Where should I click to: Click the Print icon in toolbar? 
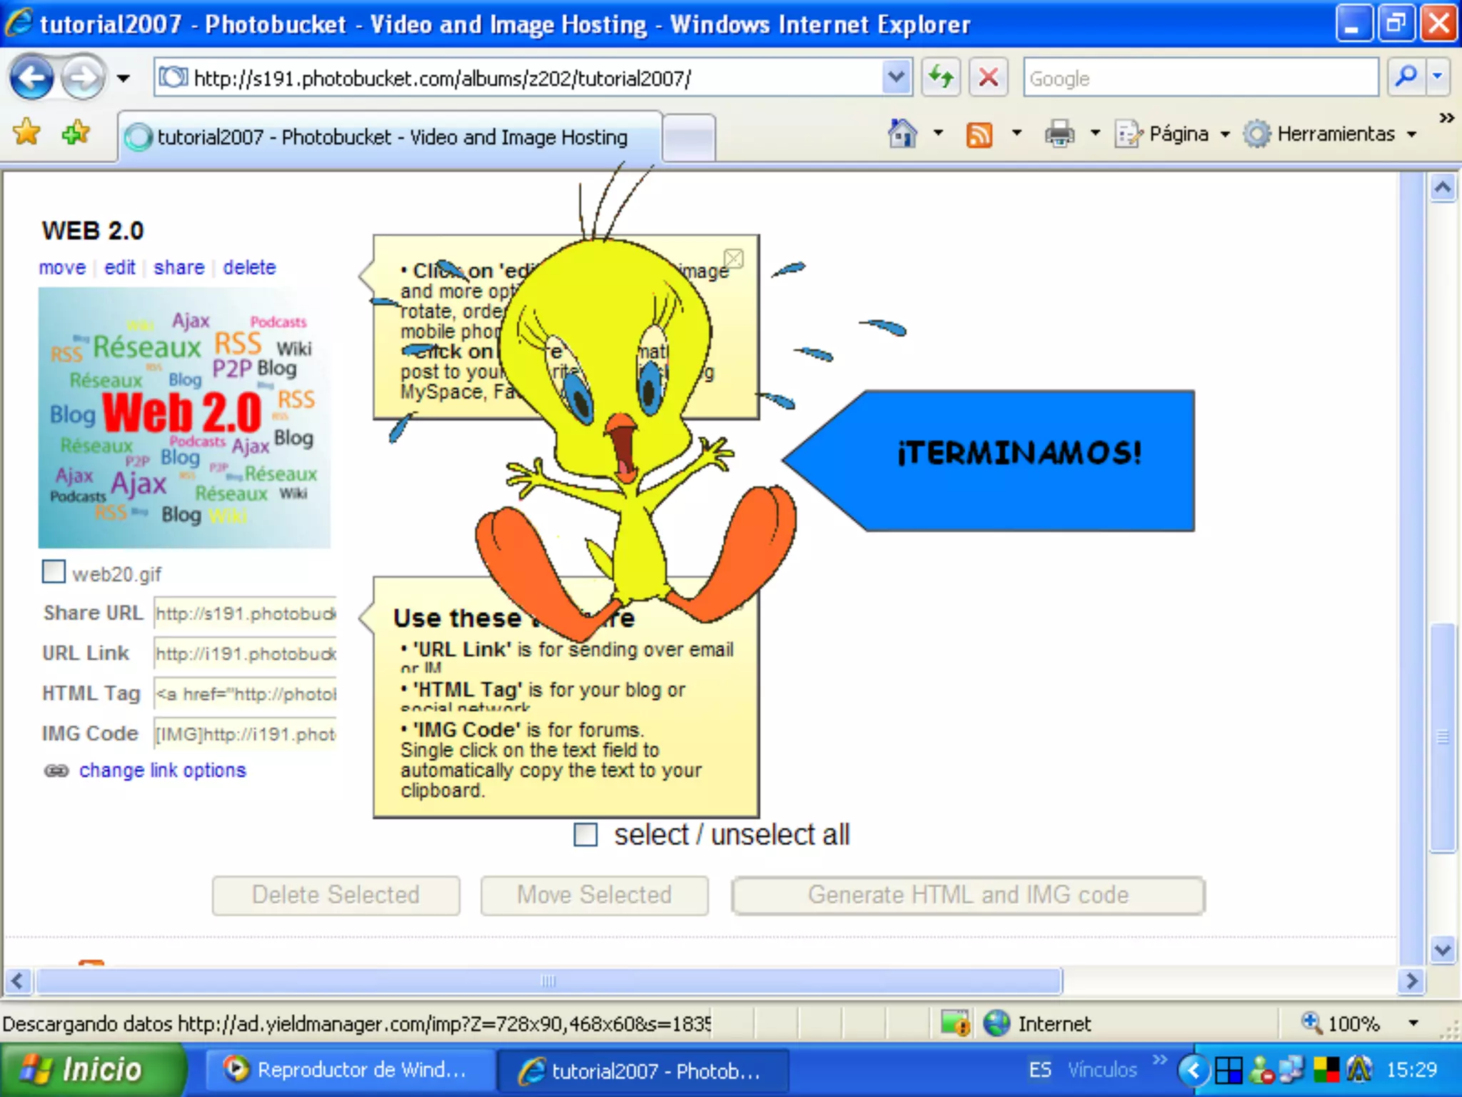pos(1059,134)
